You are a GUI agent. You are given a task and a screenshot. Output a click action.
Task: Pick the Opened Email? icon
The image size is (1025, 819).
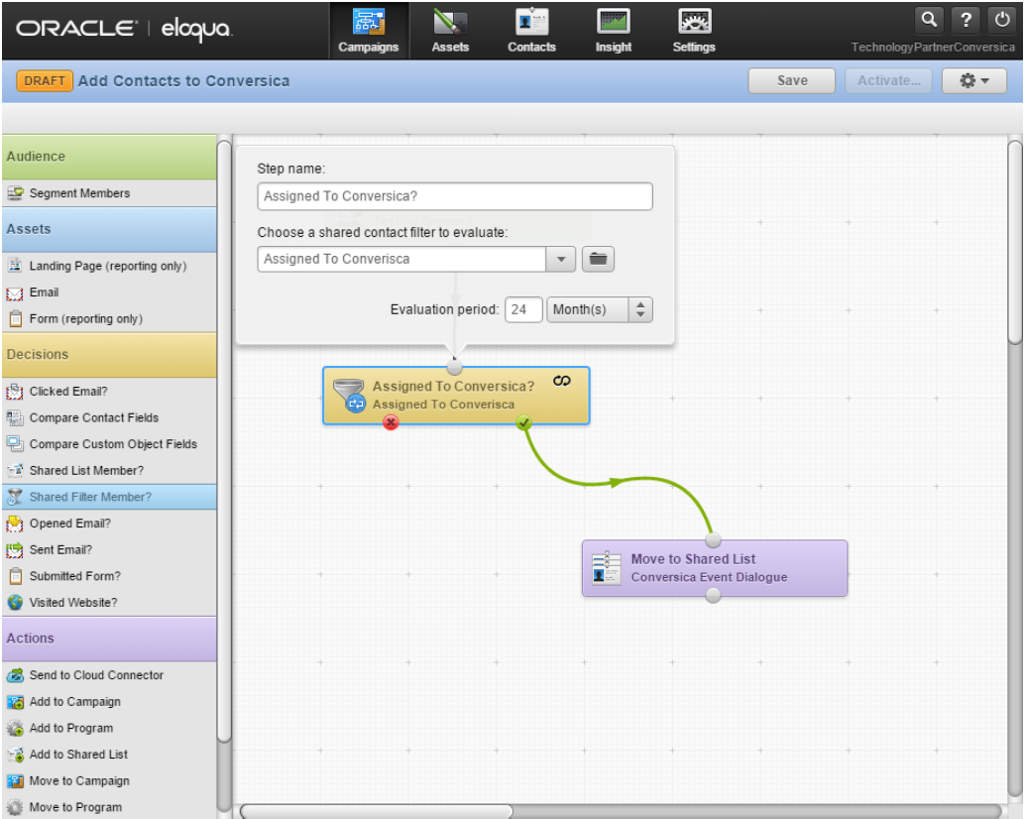[x=15, y=524]
